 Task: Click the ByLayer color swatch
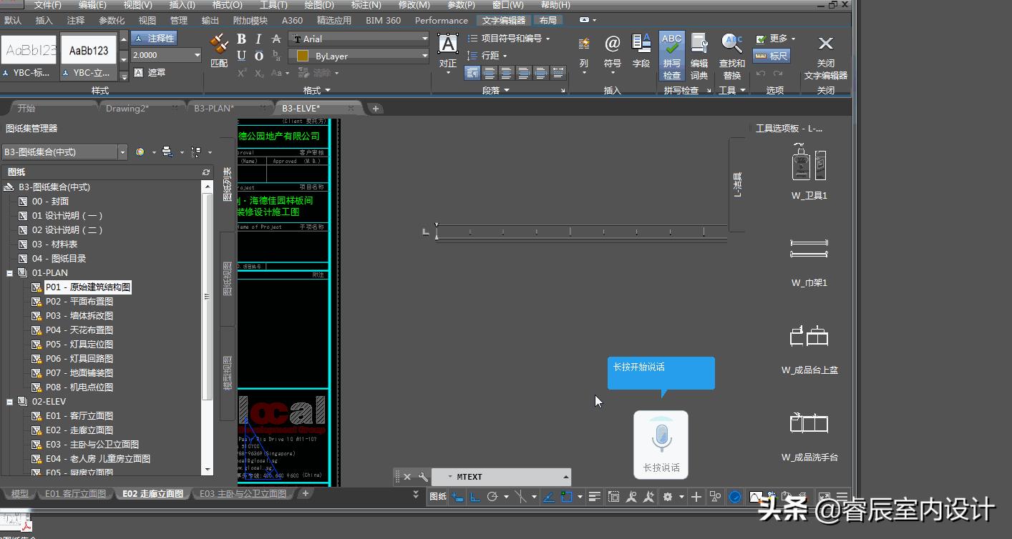302,56
